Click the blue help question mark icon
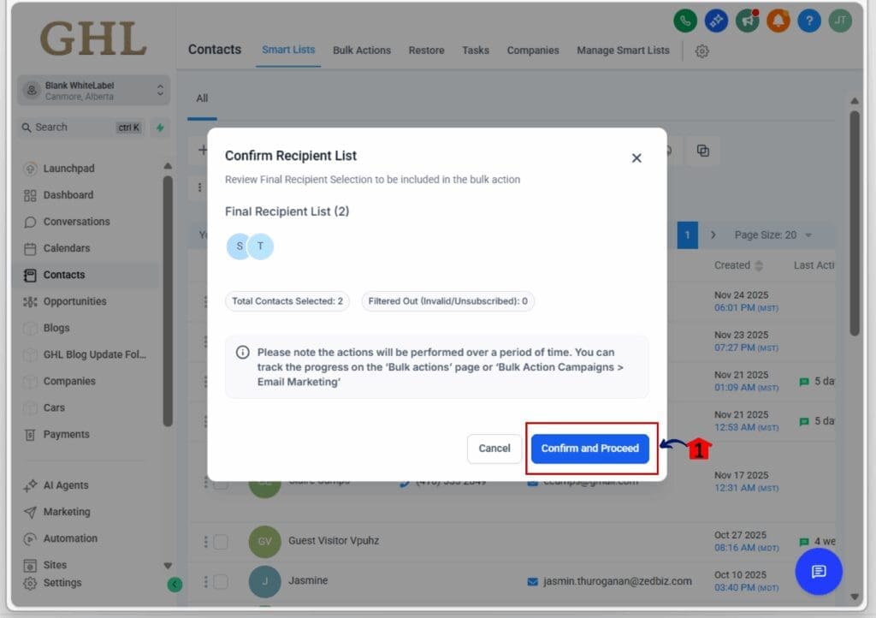 click(808, 21)
